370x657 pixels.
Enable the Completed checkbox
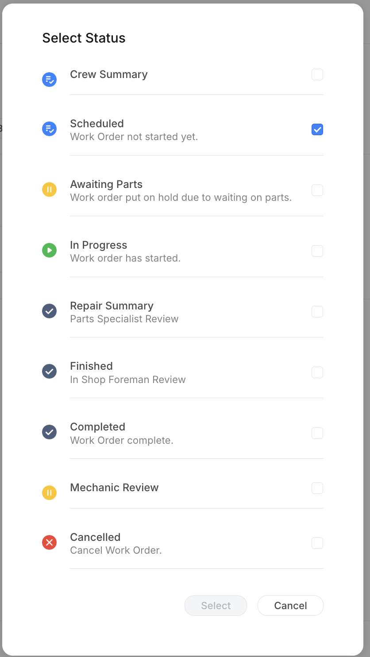click(317, 433)
